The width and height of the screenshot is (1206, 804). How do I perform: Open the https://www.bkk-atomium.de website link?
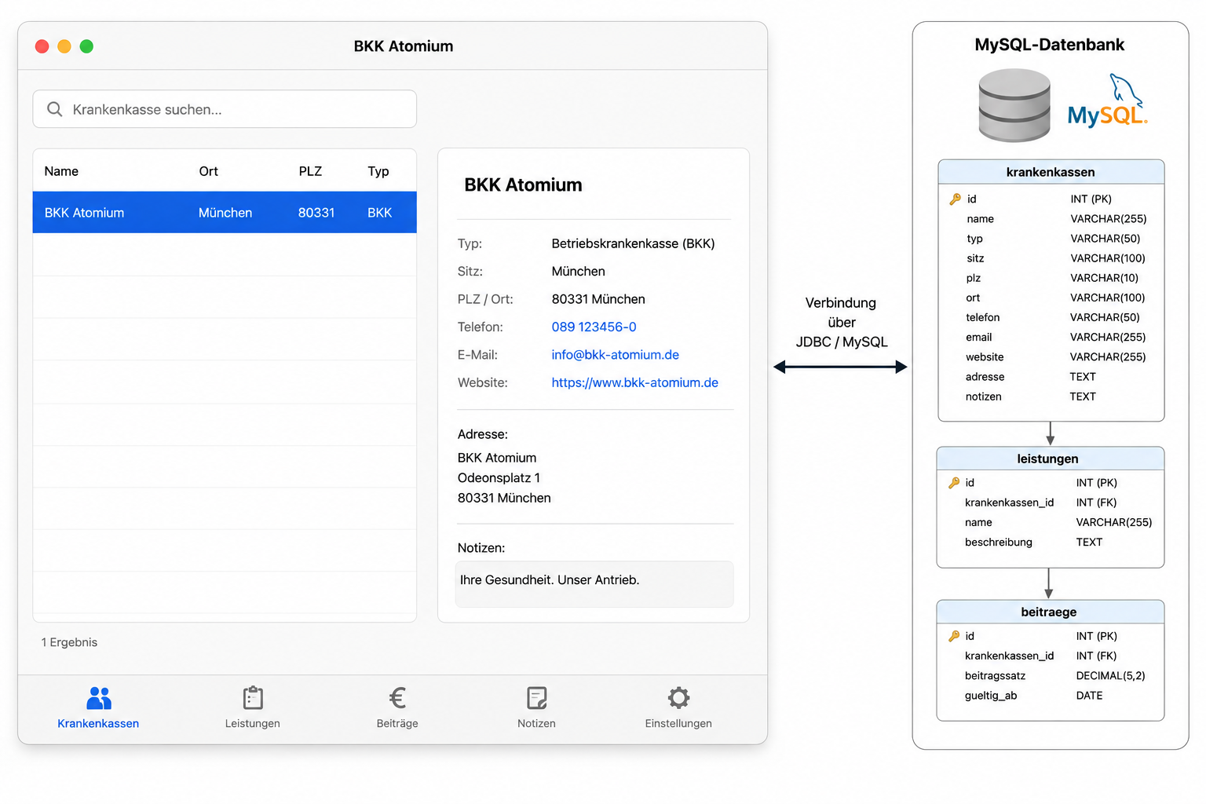[x=634, y=382]
